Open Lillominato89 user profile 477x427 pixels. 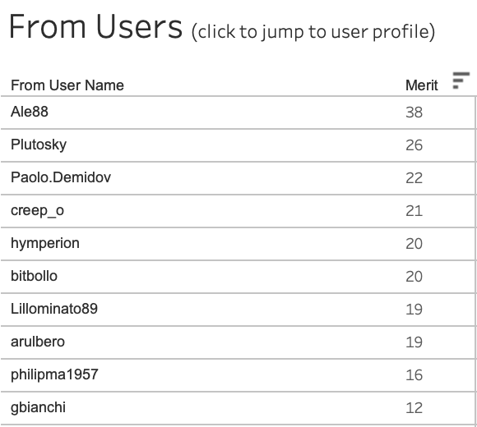click(54, 309)
